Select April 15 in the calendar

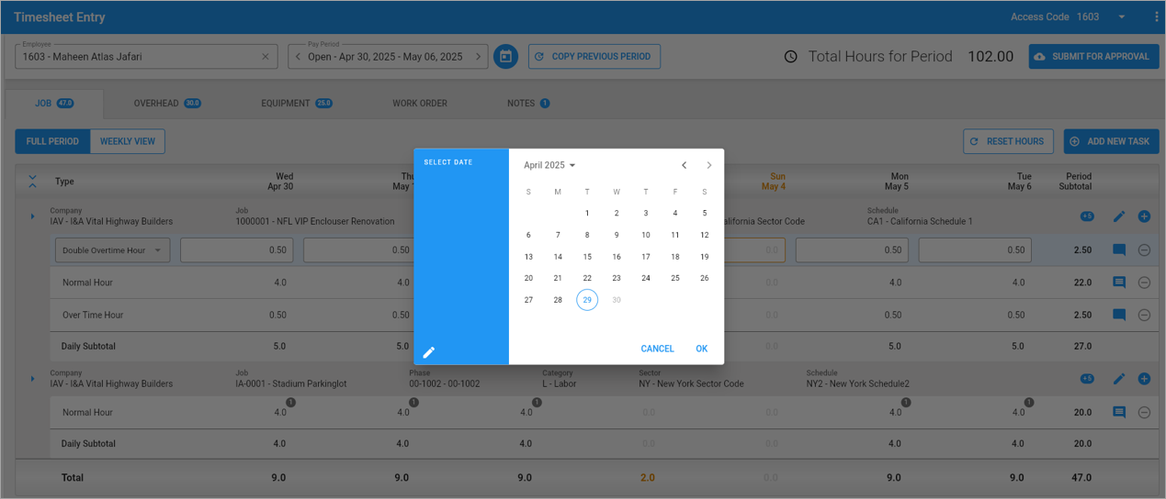587,257
